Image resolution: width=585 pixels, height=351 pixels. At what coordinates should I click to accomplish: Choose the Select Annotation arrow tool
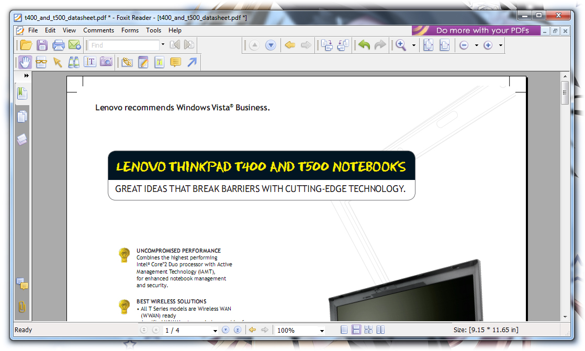tap(58, 62)
